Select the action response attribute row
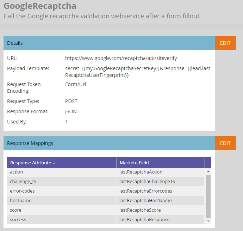The width and height of the screenshot is (243, 231). tap(106, 172)
